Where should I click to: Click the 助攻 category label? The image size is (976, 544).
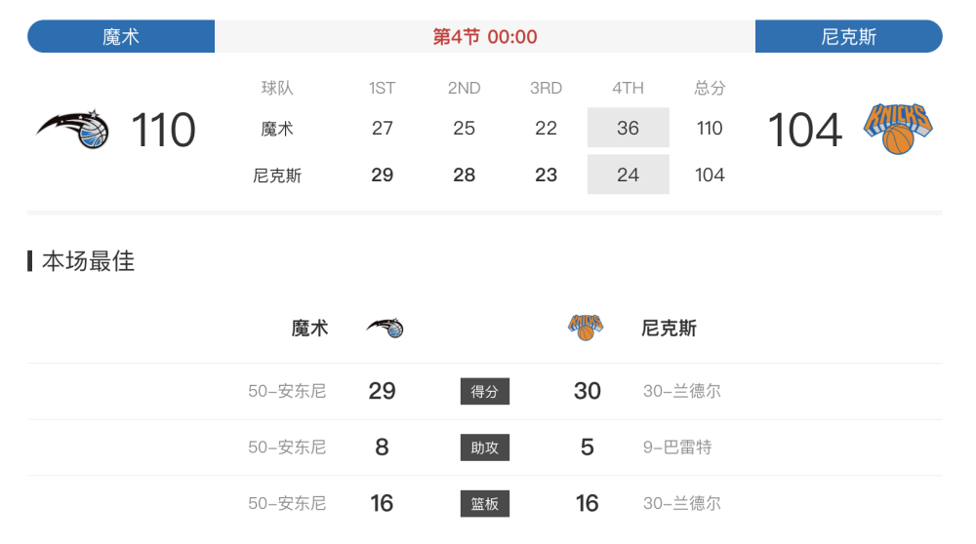[x=485, y=447]
